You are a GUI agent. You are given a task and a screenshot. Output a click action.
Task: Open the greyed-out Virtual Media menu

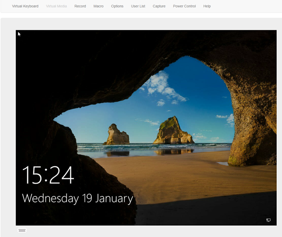[56, 6]
